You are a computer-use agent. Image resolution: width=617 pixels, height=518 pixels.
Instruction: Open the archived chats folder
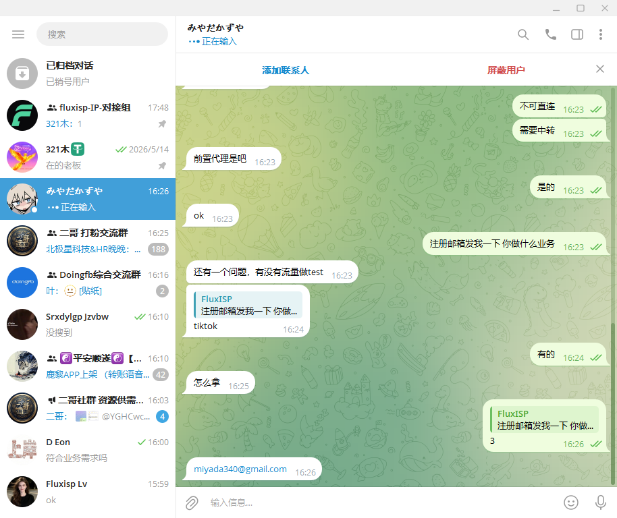[88, 74]
